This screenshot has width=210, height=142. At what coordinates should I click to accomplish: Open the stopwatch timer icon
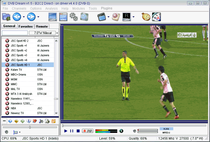click(146, 17)
